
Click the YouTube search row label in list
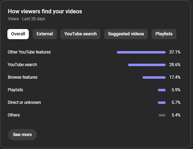point(22,65)
